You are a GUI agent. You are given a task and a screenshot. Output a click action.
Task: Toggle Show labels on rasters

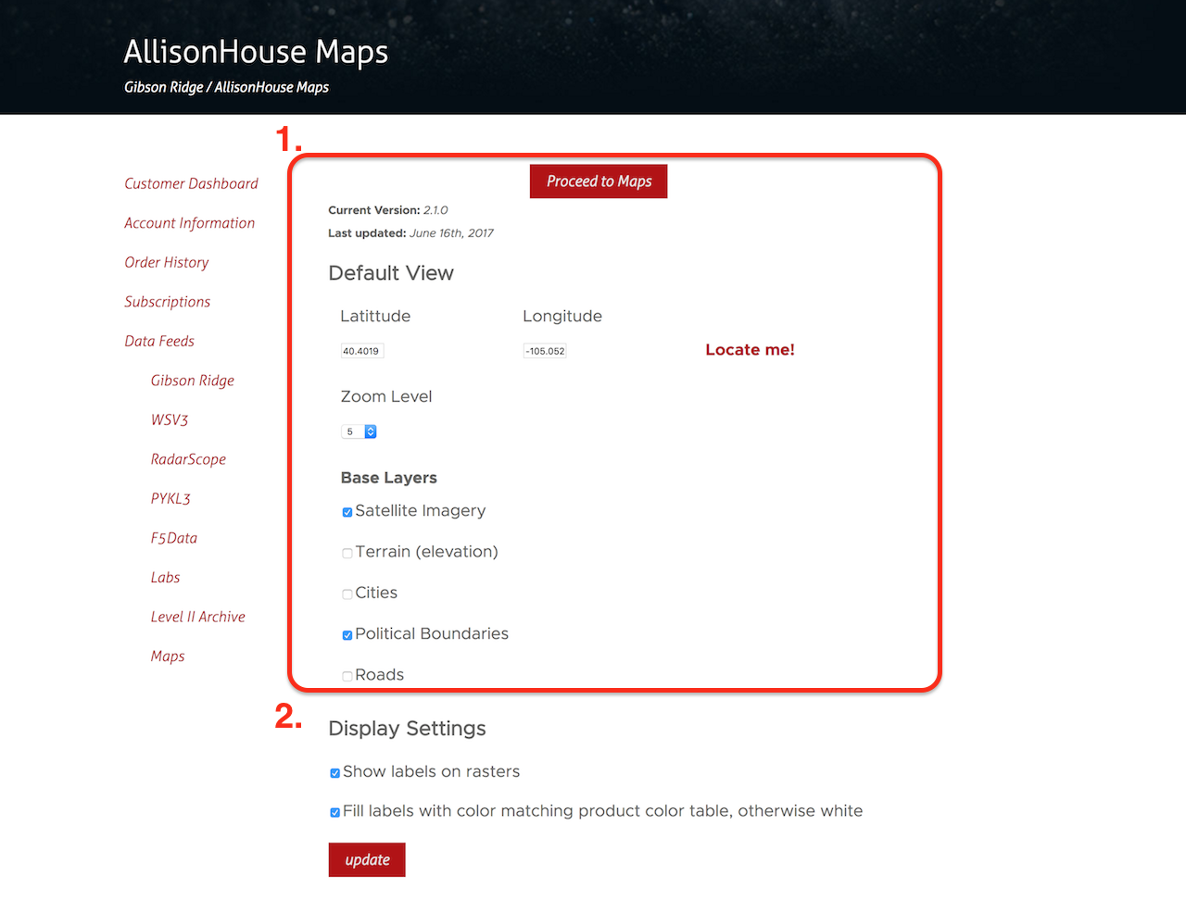point(335,773)
